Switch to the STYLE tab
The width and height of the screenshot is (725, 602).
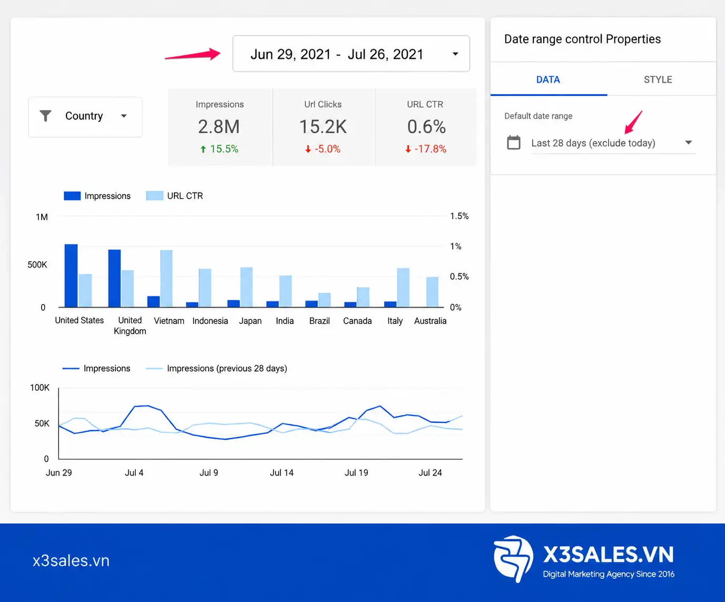coord(658,80)
